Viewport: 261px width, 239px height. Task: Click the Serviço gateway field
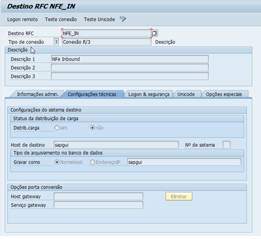click(x=98, y=205)
